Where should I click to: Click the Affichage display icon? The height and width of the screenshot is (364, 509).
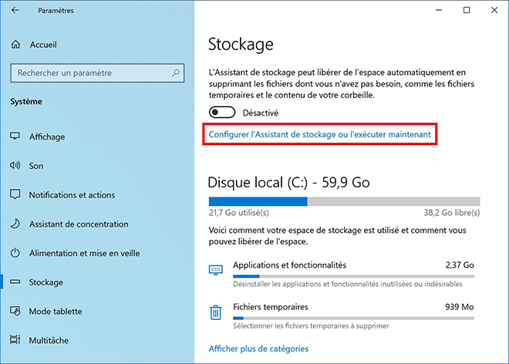pos(15,137)
